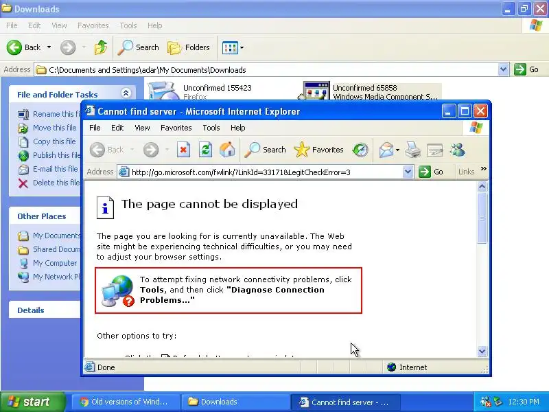Image resolution: width=549 pixels, height=412 pixels.
Task: Open My Network Places link
Action: [49, 277]
